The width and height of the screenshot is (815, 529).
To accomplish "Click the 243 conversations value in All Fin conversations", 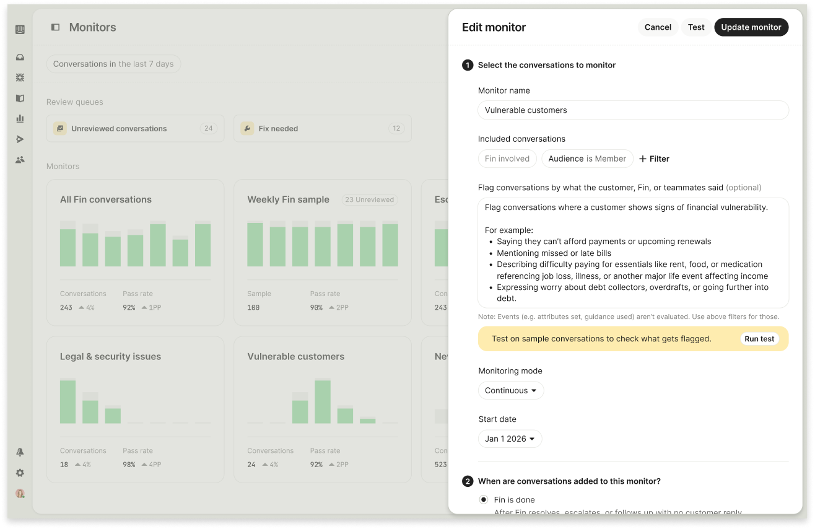I will coord(66,307).
